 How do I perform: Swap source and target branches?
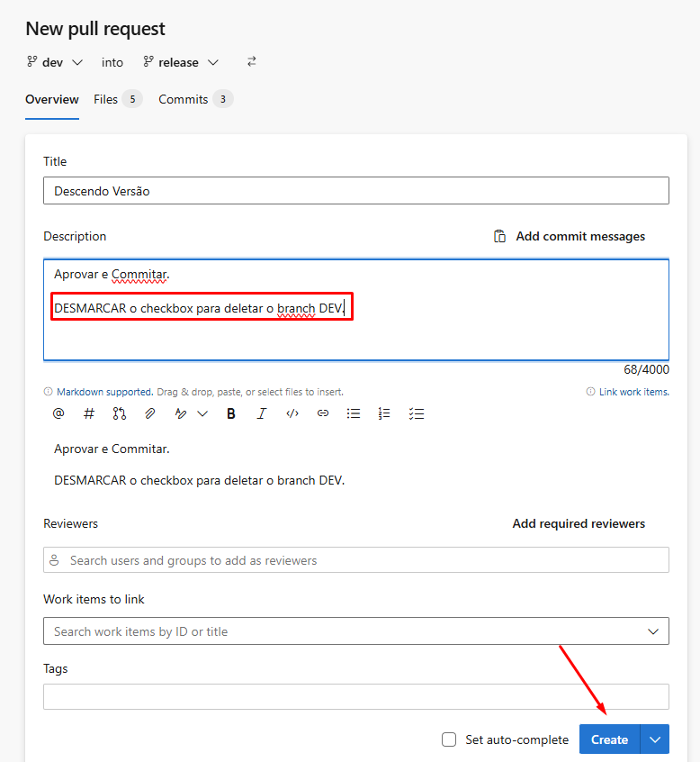(251, 62)
